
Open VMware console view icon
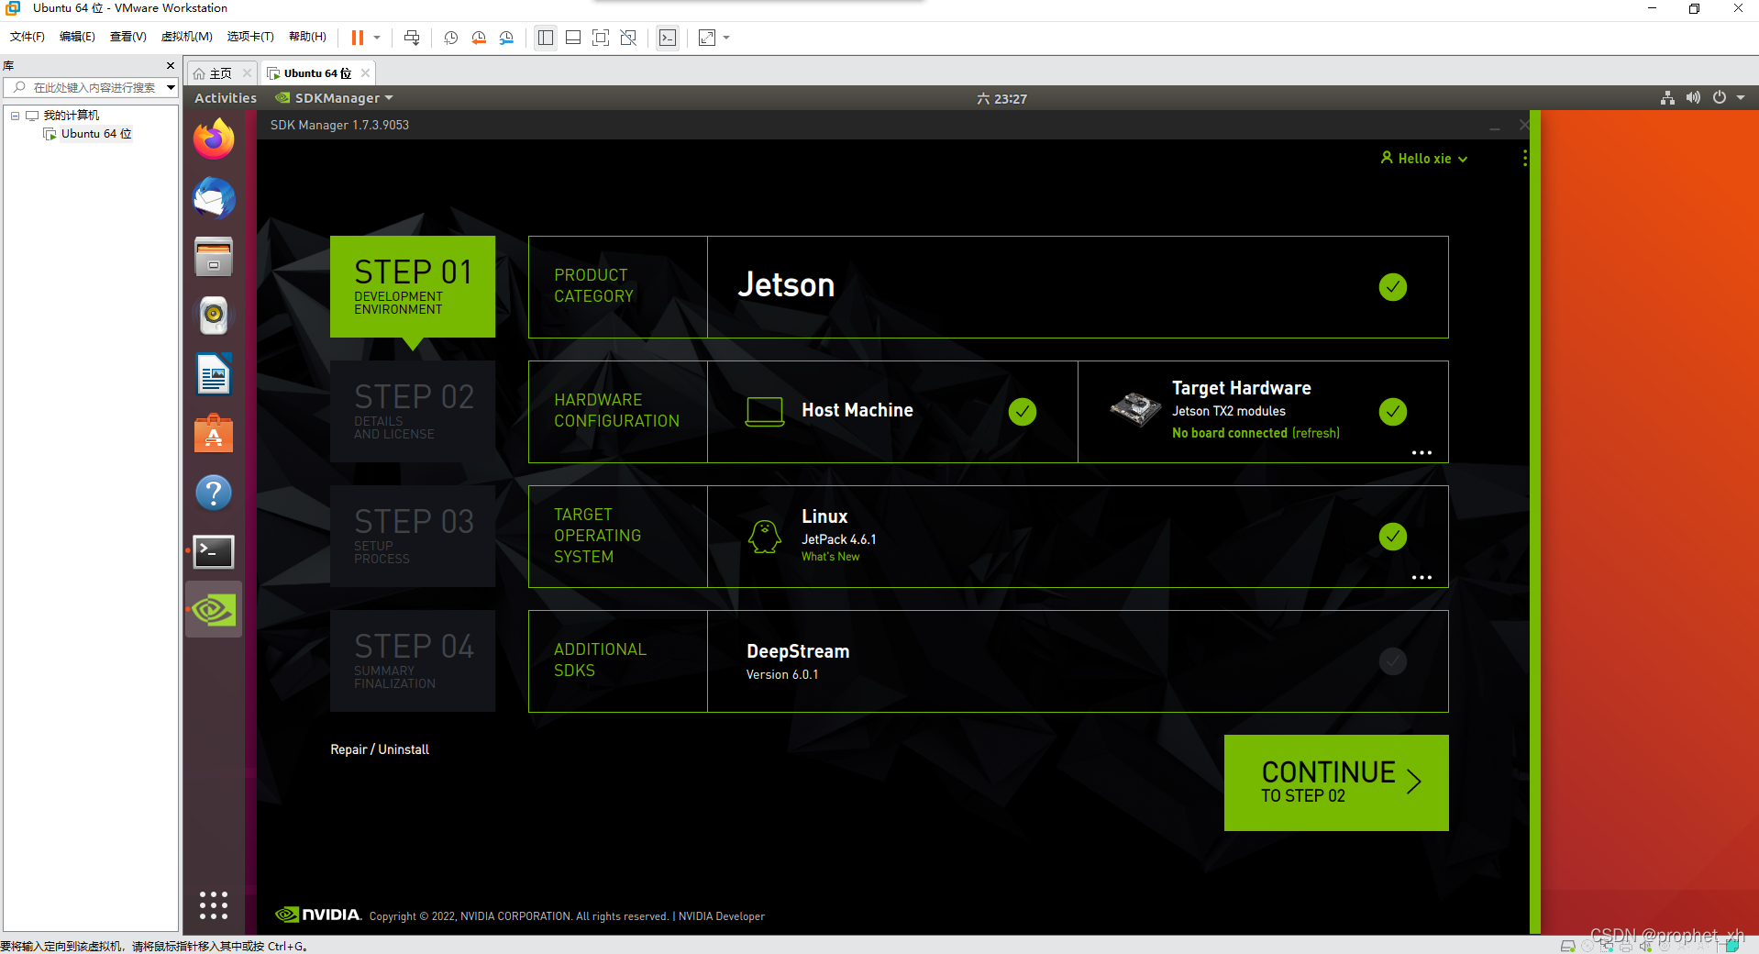tap(668, 38)
